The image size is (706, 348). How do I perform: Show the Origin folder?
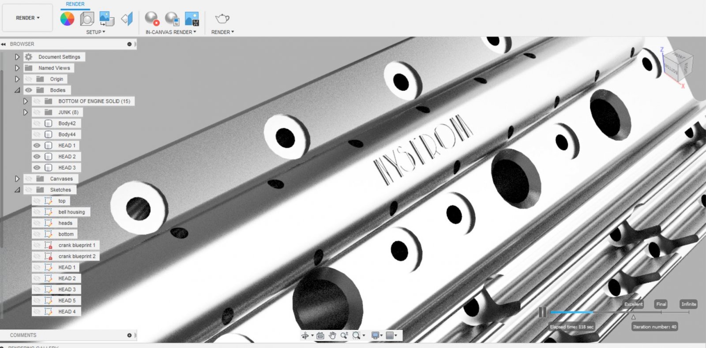(29, 79)
